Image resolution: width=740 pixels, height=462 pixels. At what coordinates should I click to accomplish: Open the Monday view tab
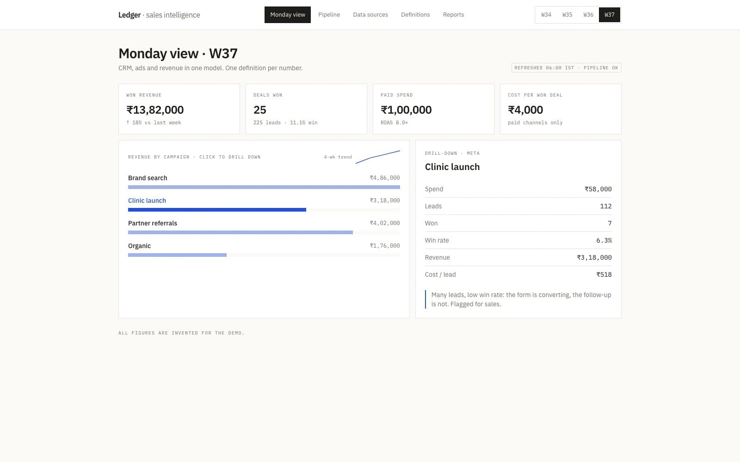pos(287,15)
